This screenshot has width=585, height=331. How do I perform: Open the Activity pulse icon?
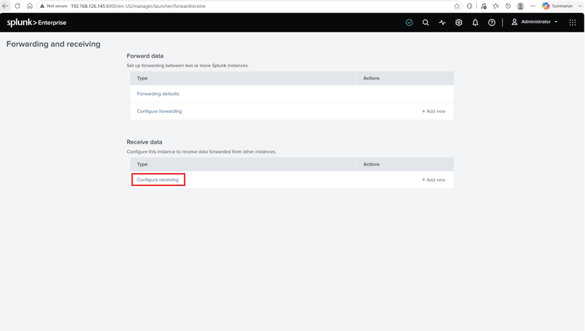pyautogui.click(x=442, y=22)
